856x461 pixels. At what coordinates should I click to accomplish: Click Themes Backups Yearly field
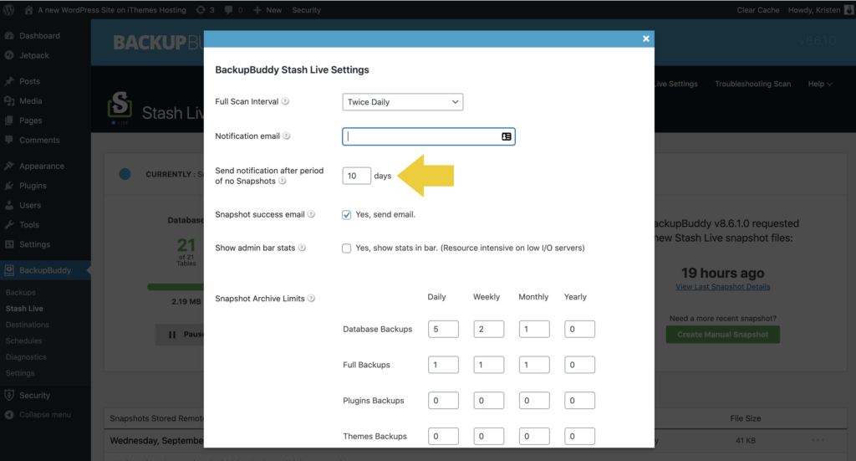tap(580, 436)
